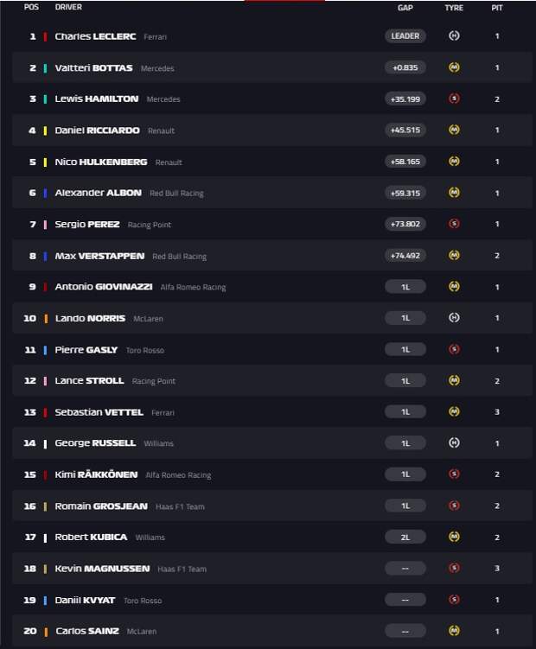Click Ricciardo's yellow Renault team color bar
Screen dimensions: 536x649
[x=45, y=130]
